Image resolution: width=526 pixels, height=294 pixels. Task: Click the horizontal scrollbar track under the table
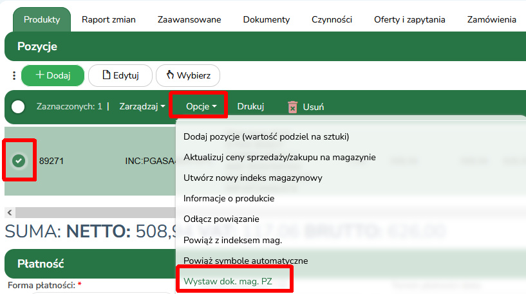95,212
